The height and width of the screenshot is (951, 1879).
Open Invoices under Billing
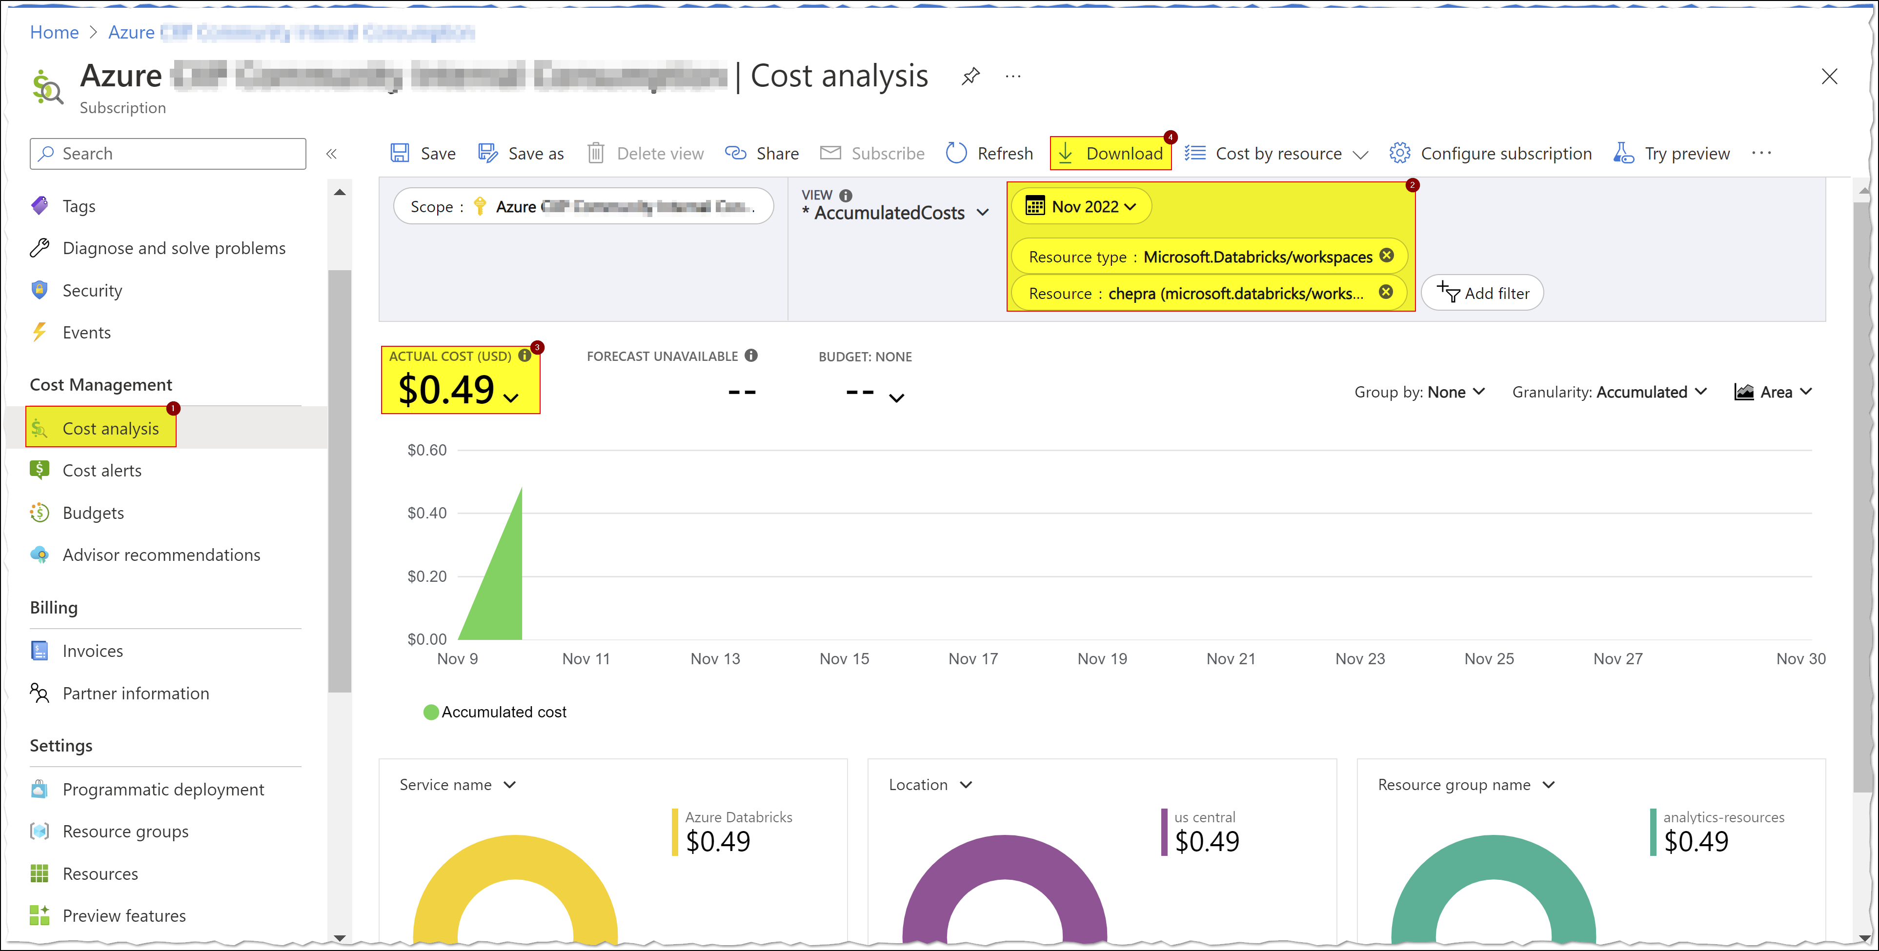[x=93, y=651]
